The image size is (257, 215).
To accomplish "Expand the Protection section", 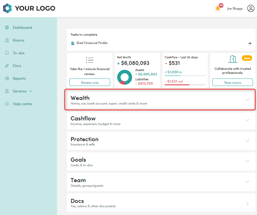I will (247, 141).
